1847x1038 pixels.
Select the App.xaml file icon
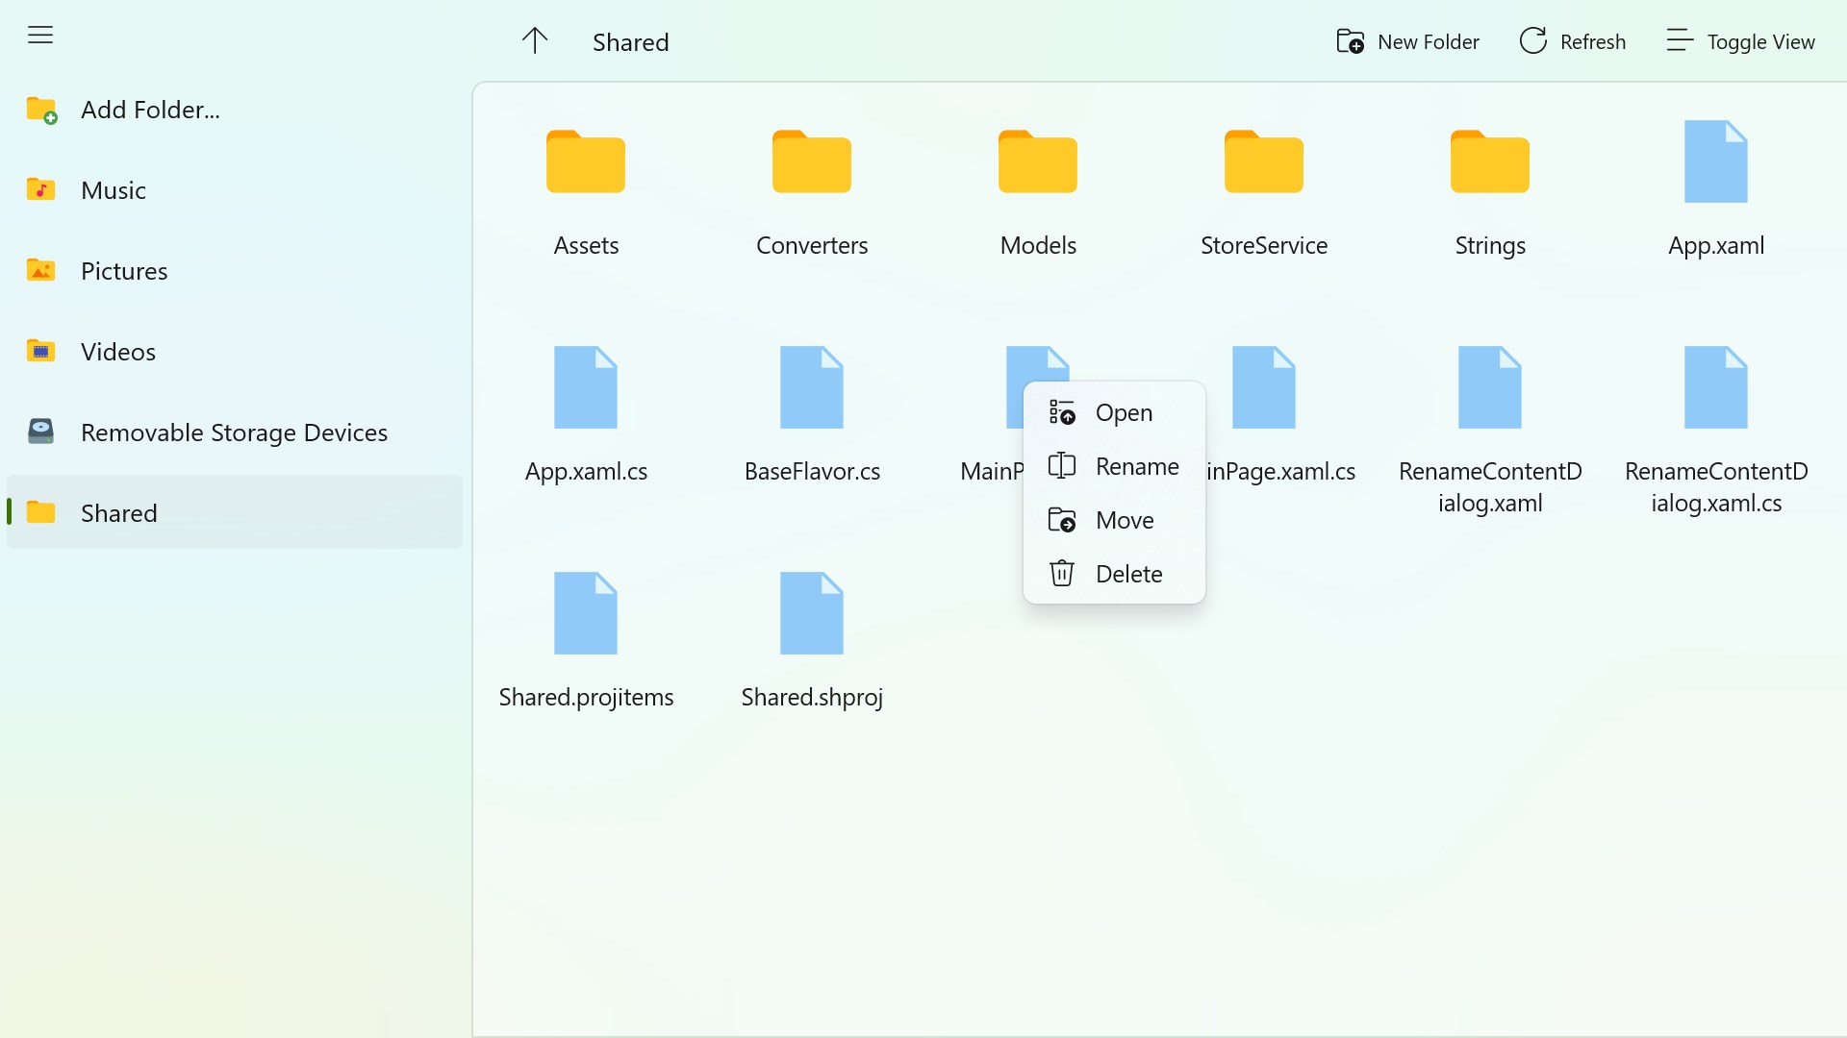pyautogui.click(x=1716, y=161)
